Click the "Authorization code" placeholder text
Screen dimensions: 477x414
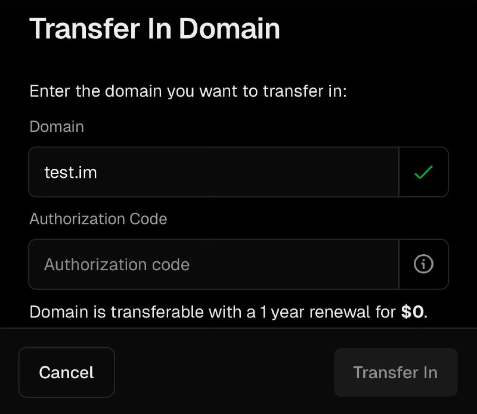point(117,264)
